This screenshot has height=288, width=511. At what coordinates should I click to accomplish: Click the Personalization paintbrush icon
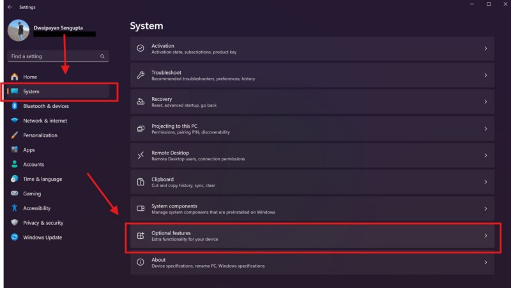[x=14, y=135]
